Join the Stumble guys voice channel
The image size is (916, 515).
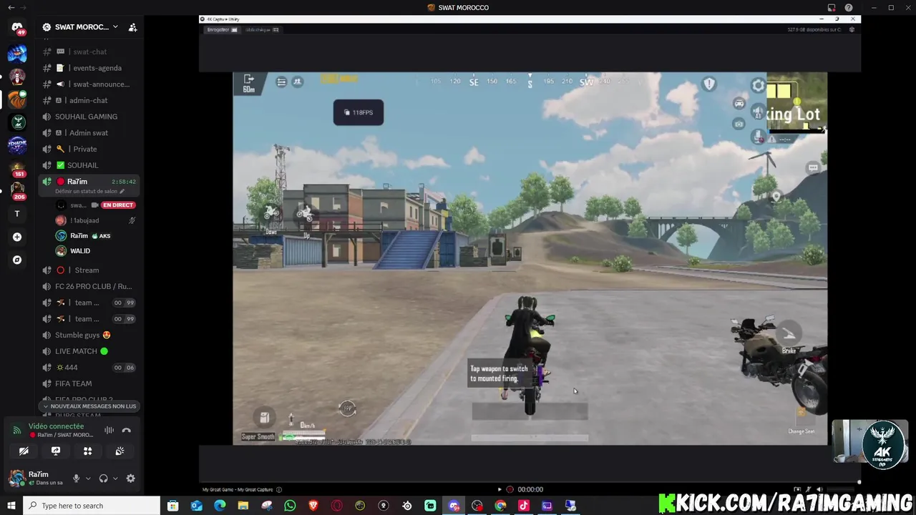[90, 335]
